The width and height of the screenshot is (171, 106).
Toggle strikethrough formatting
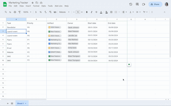tap(96, 12)
